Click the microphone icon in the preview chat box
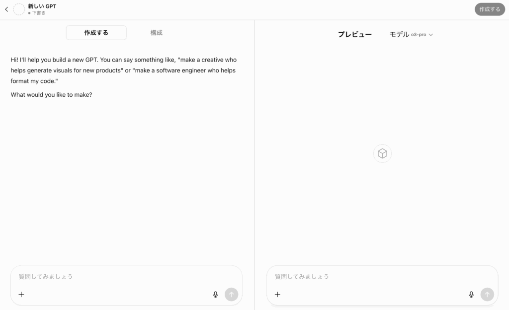Screen dimensions: 509x310 coord(471,295)
